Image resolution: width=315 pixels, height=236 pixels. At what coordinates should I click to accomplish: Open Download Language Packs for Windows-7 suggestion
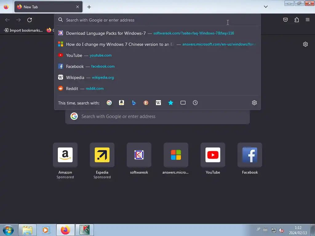tap(157, 33)
